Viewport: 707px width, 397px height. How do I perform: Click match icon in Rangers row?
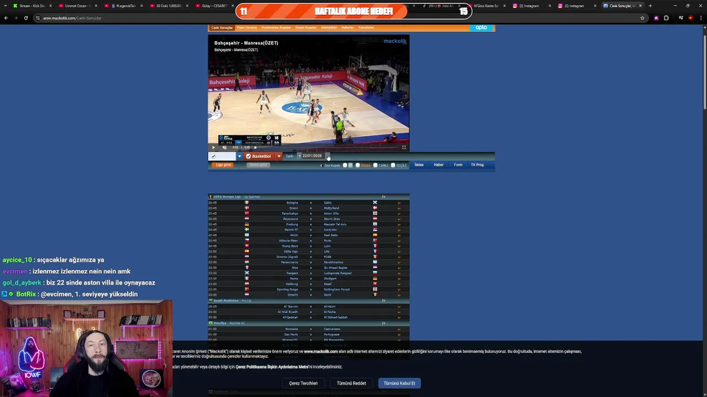pos(399,273)
